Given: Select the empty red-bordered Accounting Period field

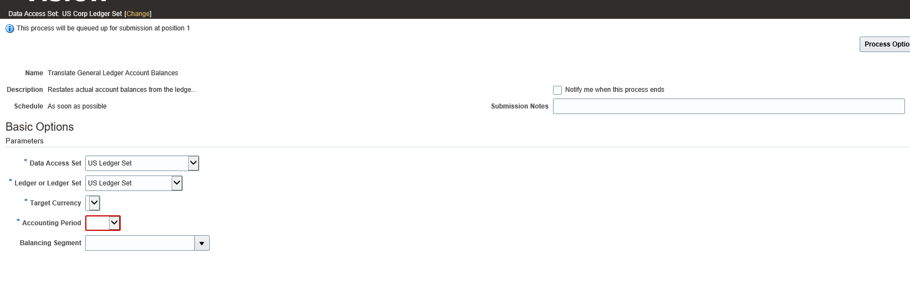Looking at the screenshot, I should (x=97, y=223).
